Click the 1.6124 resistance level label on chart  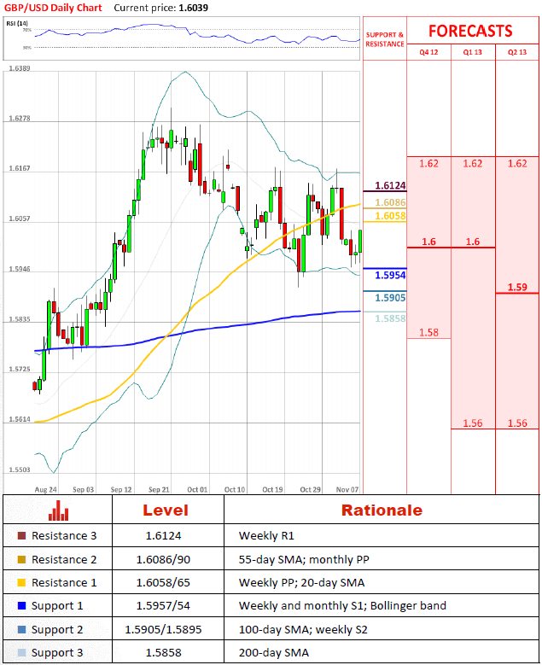pos(389,185)
